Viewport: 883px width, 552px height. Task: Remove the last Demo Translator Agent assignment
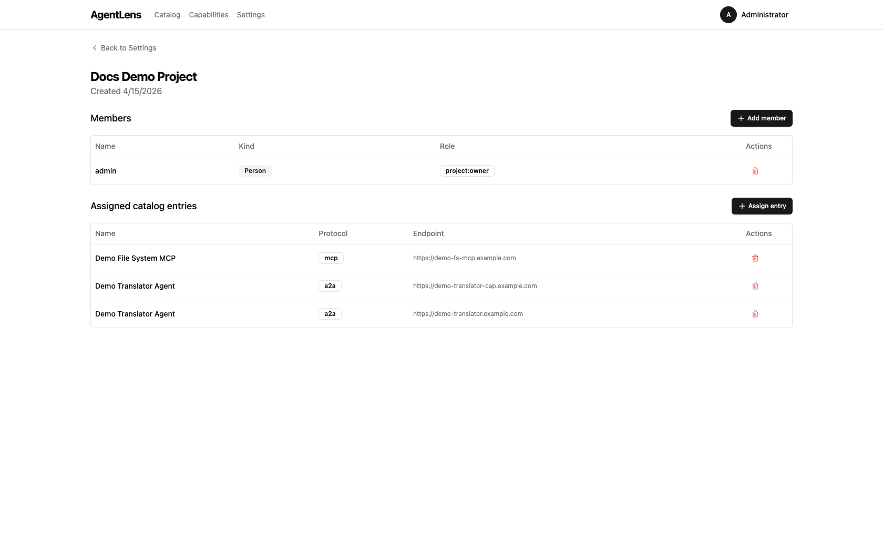click(x=755, y=314)
